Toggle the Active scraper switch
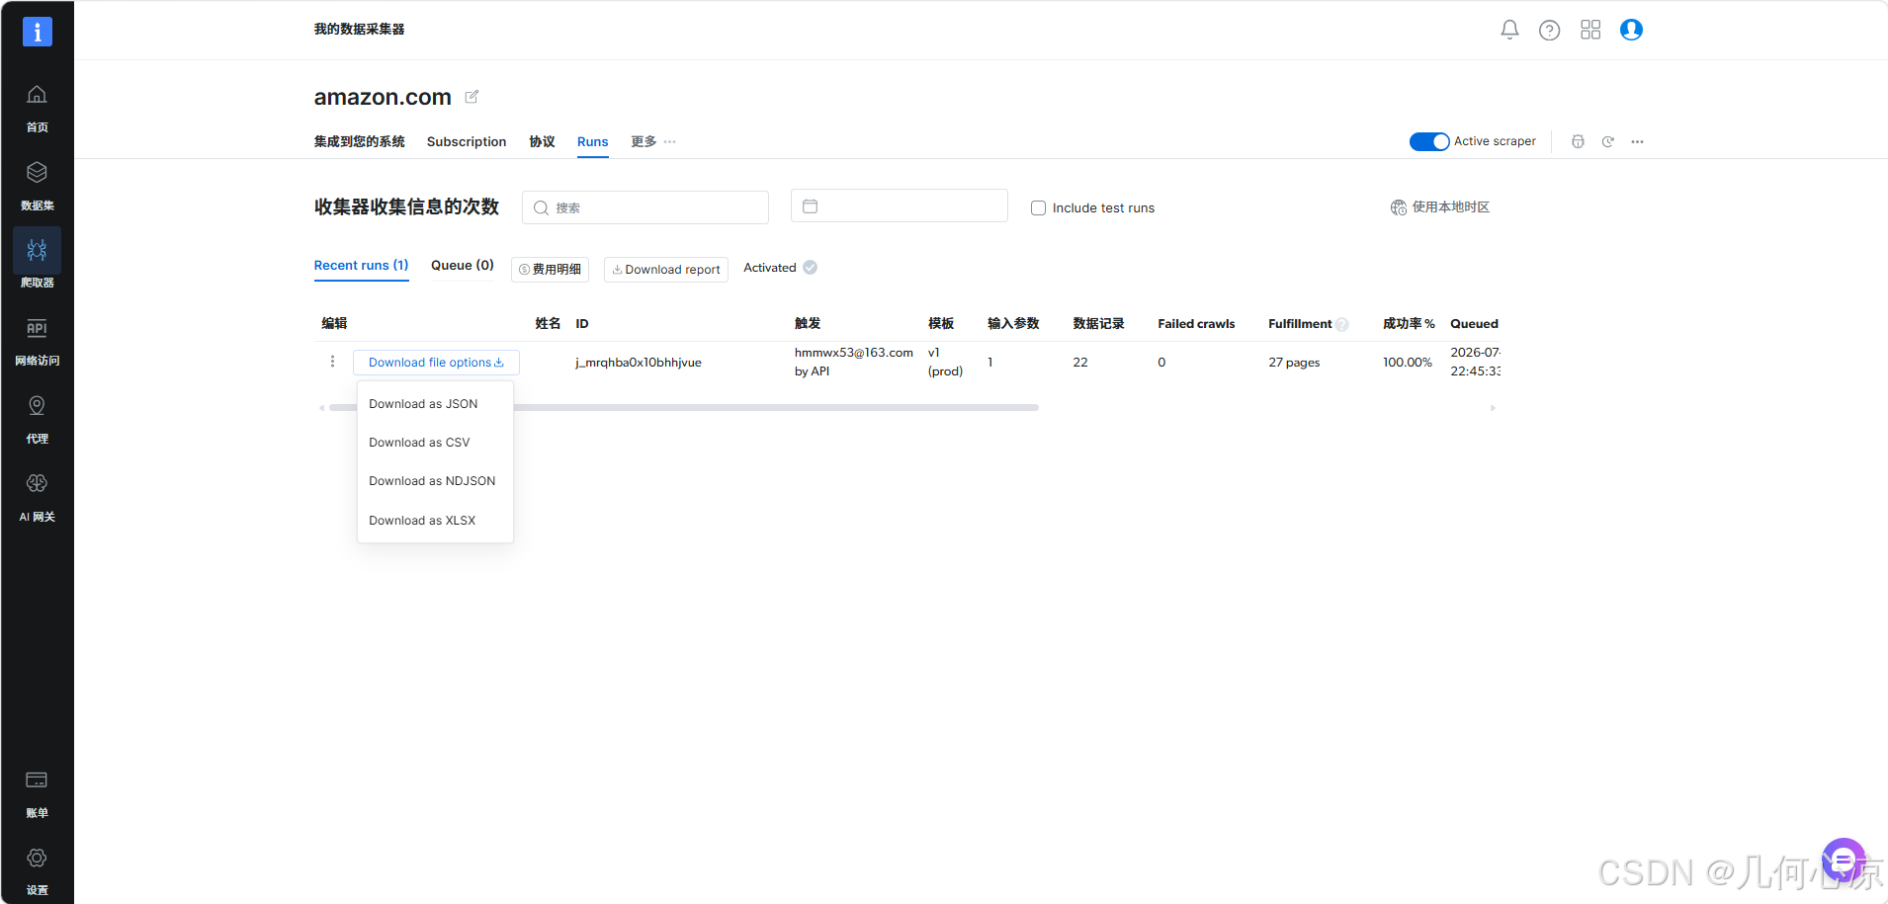The image size is (1888, 904). [1429, 141]
